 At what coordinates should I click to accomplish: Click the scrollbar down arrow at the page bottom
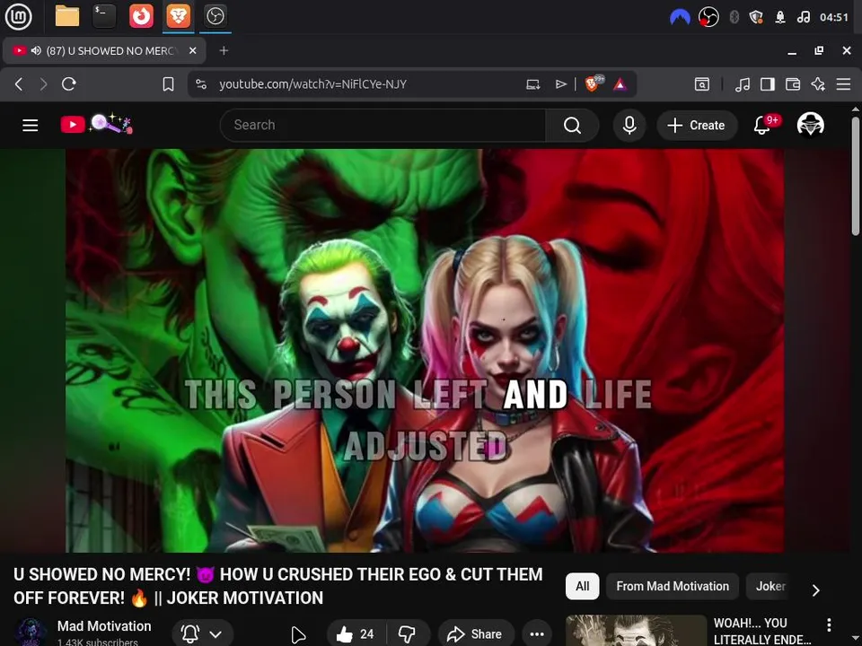point(856,640)
